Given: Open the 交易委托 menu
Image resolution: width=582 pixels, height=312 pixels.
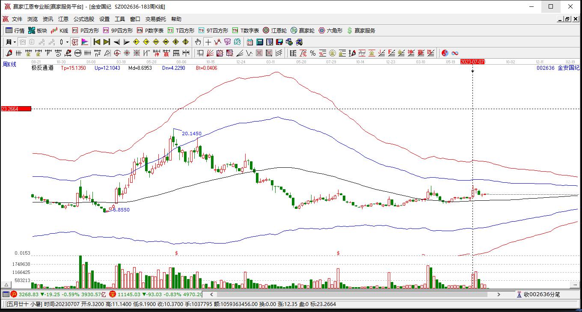Looking at the screenshot, I should 156,19.
